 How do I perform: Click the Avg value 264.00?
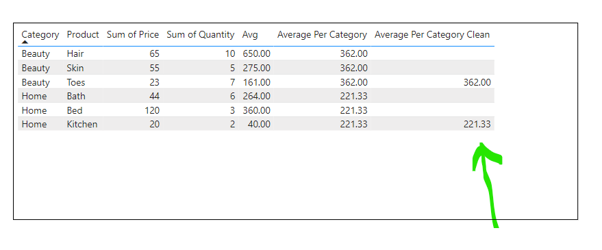coord(256,96)
